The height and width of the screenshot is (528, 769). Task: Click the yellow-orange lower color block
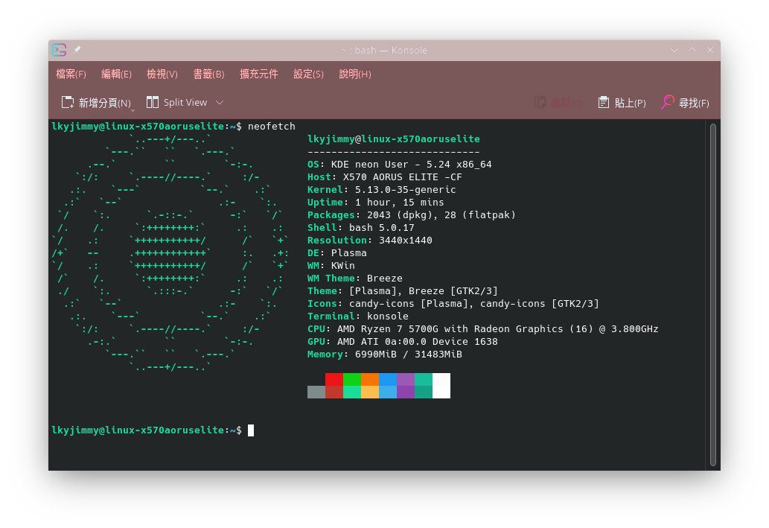click(x=370, y=392)
